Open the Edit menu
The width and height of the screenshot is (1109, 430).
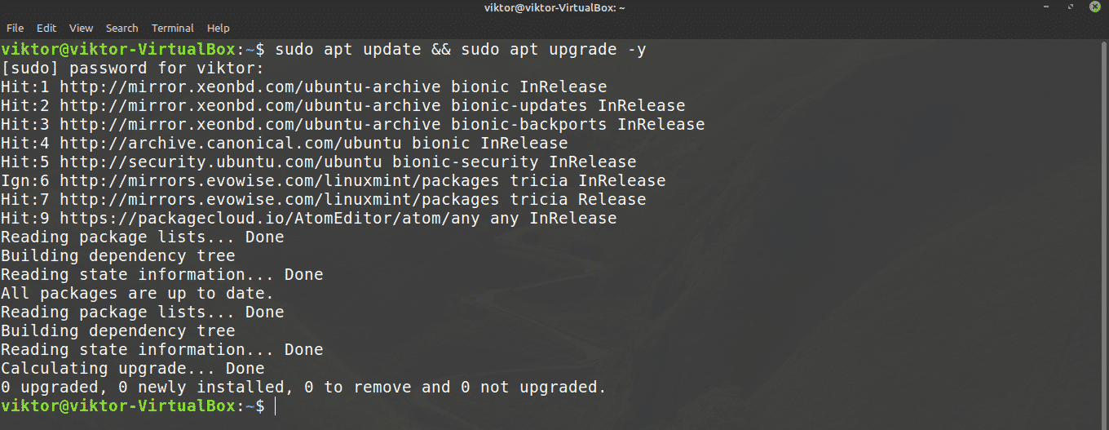[x=46, y=28]
